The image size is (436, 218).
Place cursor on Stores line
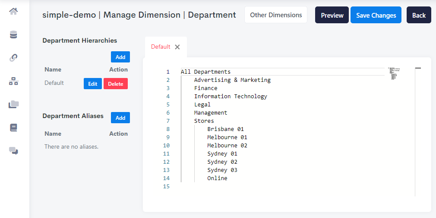(204, 121)
